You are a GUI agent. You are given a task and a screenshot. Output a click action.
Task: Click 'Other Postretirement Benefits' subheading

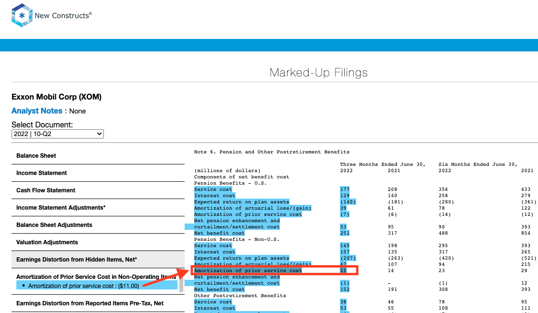click(240, 296)
